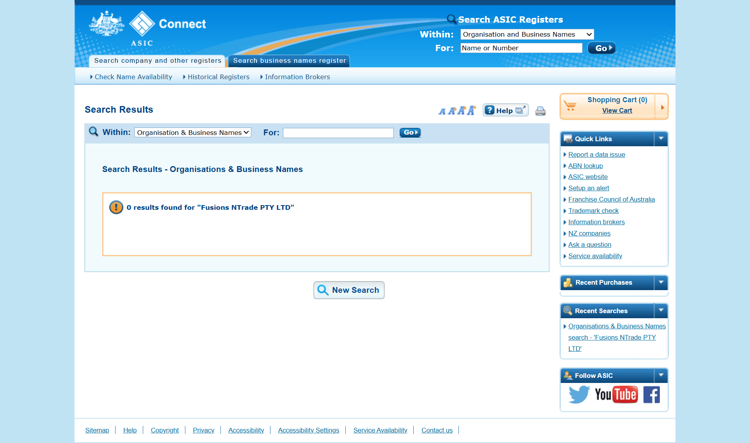Click the smallest font size A icon
750x443 pixels.
coord(442,112)
